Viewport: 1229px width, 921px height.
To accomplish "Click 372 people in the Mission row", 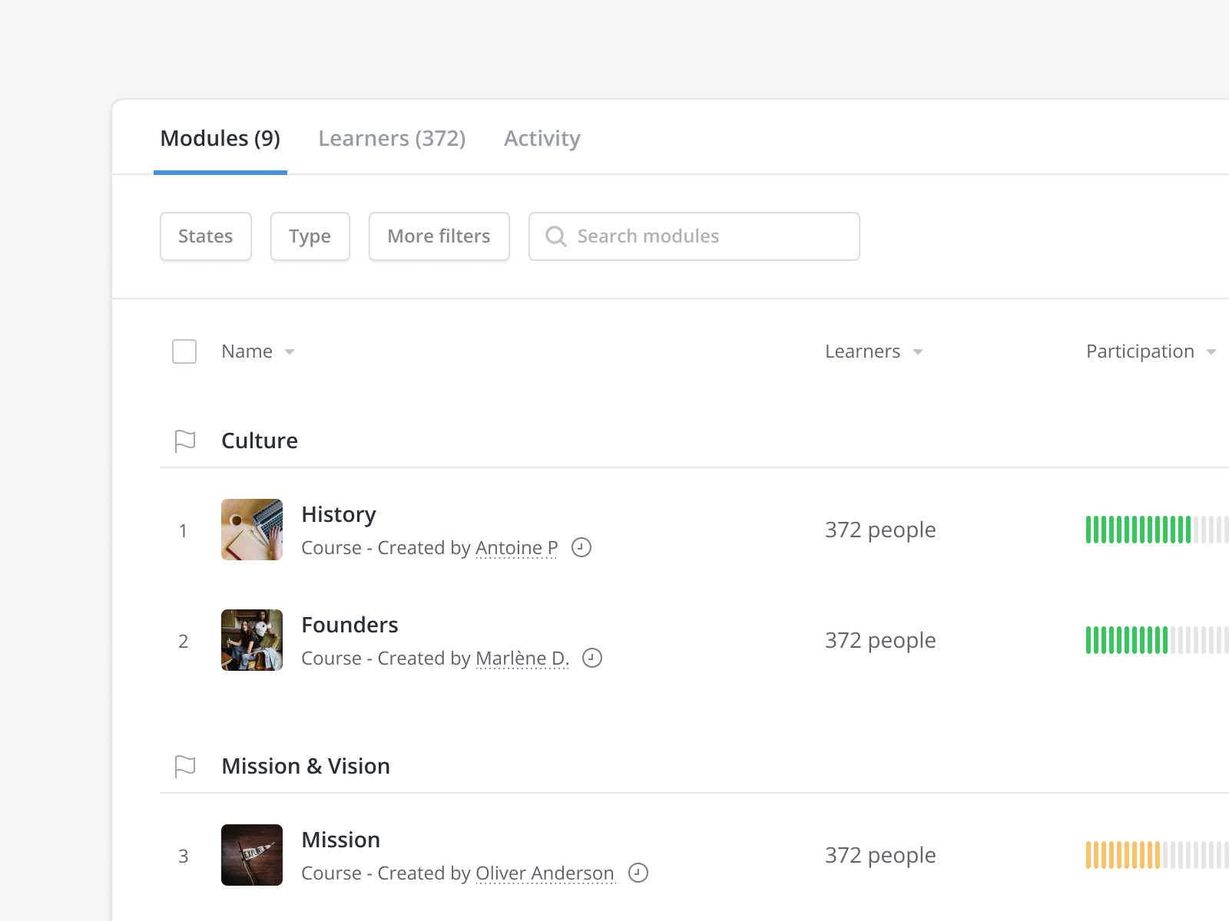I will tap(880, 855).
